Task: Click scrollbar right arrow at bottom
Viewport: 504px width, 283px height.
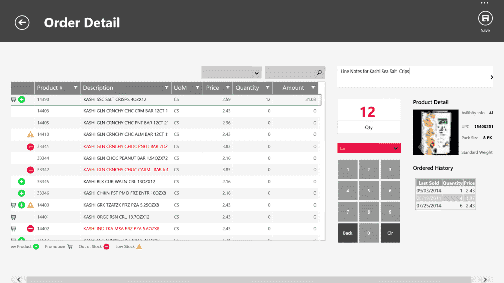Action: point(485,280)
